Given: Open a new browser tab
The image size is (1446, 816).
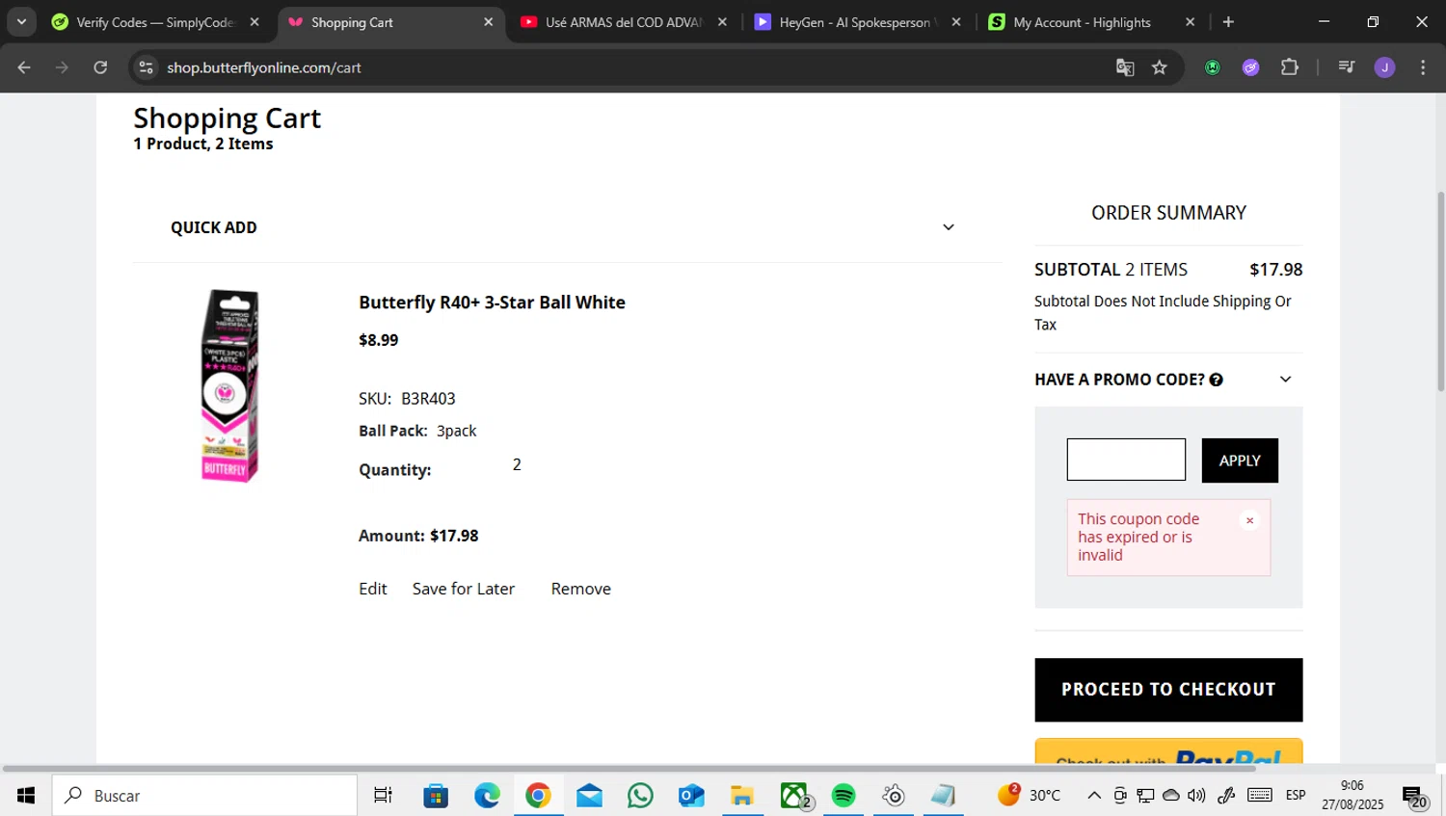Looking at the screenshot, I should coord(1228,22).
